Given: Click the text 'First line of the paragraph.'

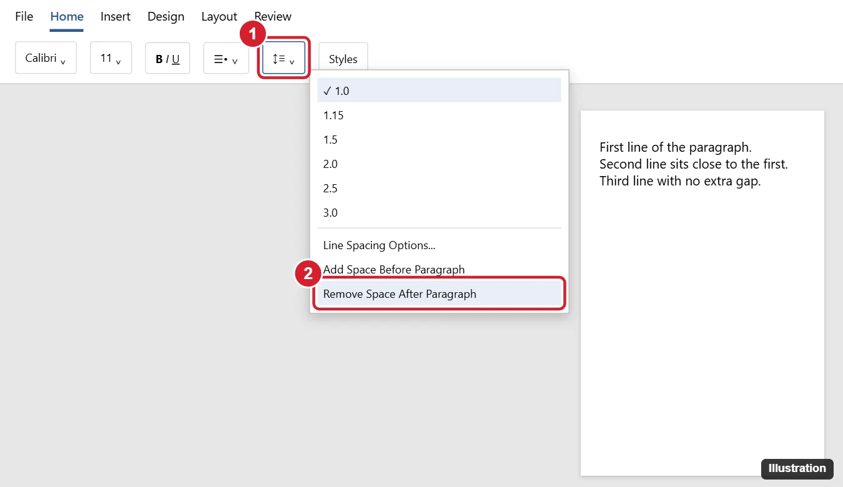Looking at the screenshot, I should 676,147.
